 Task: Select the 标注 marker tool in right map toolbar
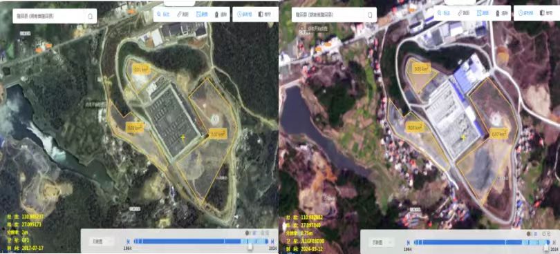click(x=445, y=13)
